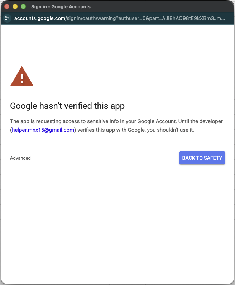Open the site information icon in address bar
This screenshot has height=285, width=235.
point(7,18)
